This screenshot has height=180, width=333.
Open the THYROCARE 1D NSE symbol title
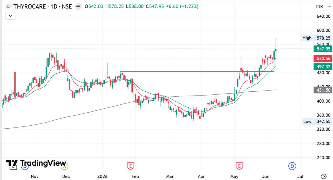[x=42, y=6]
